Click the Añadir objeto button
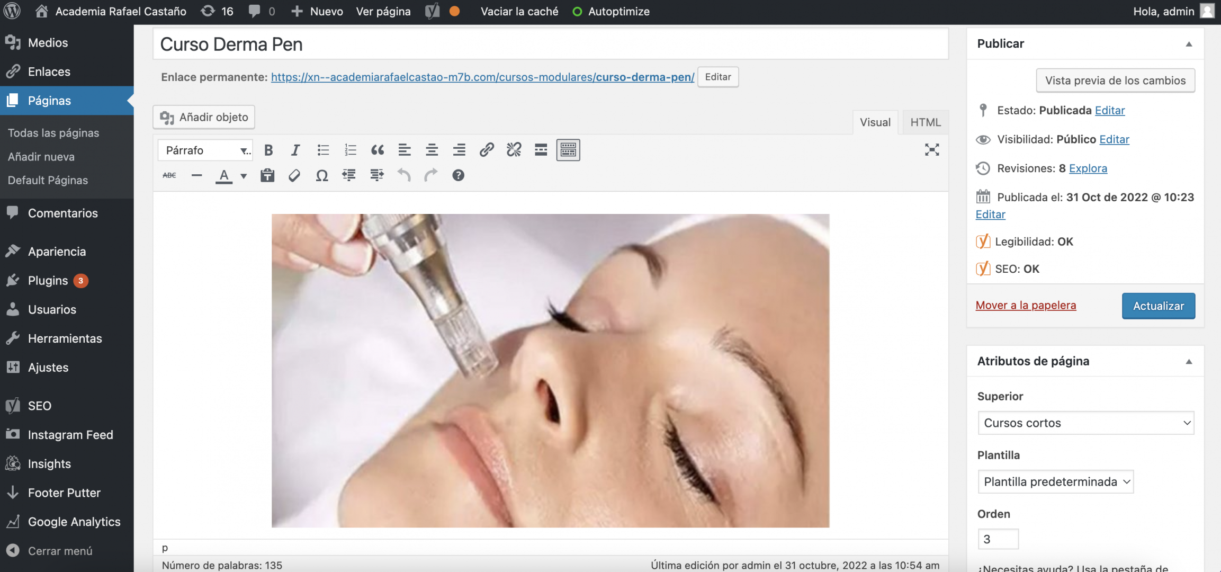Screen dimensions: 1221x572 coord(204,117)
